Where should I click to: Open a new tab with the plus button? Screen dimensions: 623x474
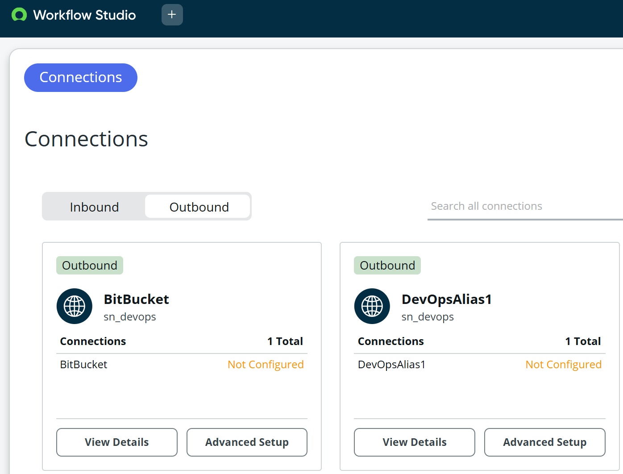pyautogui.click(x=172, y=15)
